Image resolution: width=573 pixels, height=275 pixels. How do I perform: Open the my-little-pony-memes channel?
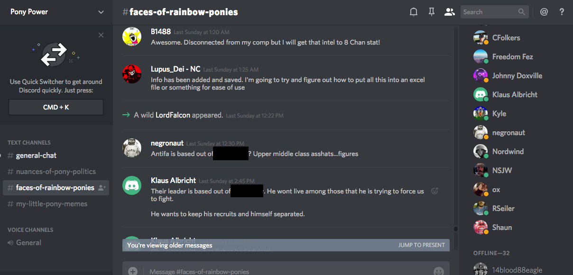(51, 204)
